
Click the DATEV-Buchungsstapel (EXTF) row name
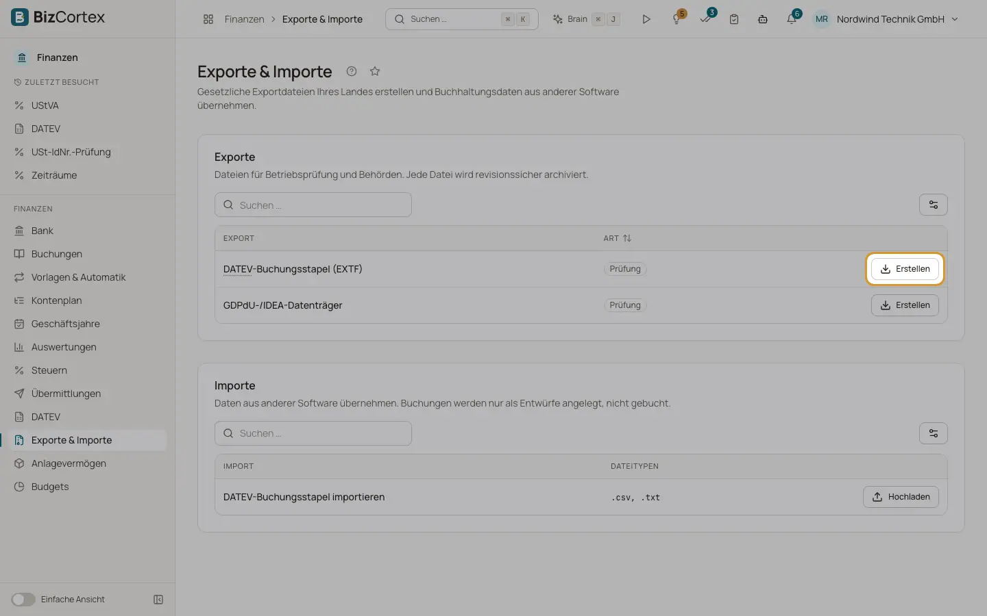293,269
